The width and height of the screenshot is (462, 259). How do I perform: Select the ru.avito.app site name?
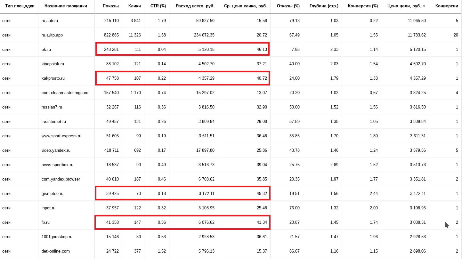tap(52, 35)
